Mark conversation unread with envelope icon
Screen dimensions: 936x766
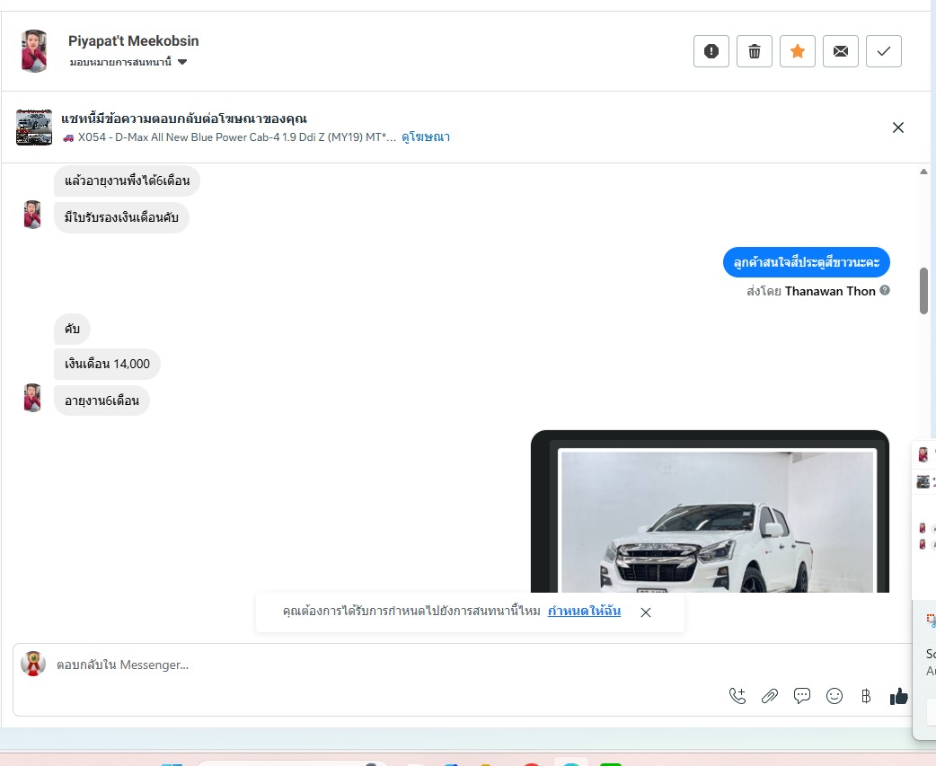[841, 51]
